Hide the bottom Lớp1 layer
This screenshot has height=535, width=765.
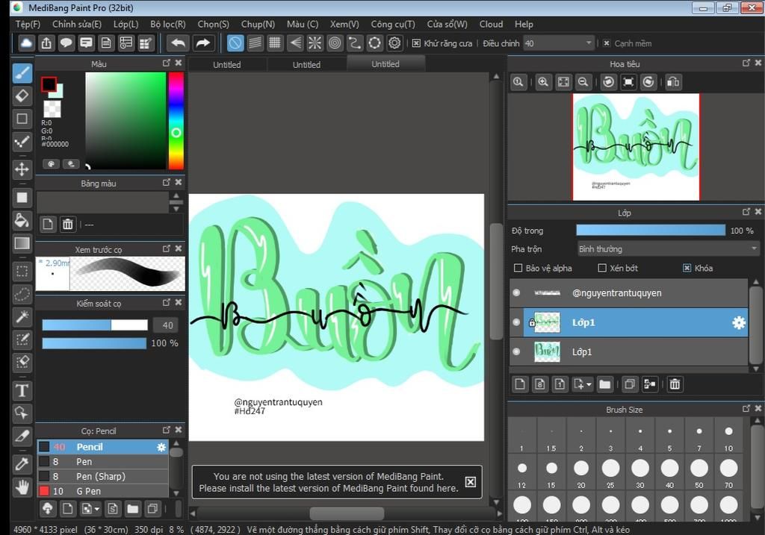[x=517, y=351]
